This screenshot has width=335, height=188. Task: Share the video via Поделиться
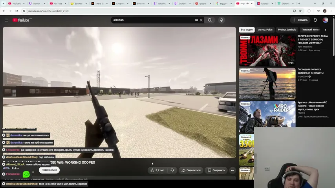click(x=191, y=170)
